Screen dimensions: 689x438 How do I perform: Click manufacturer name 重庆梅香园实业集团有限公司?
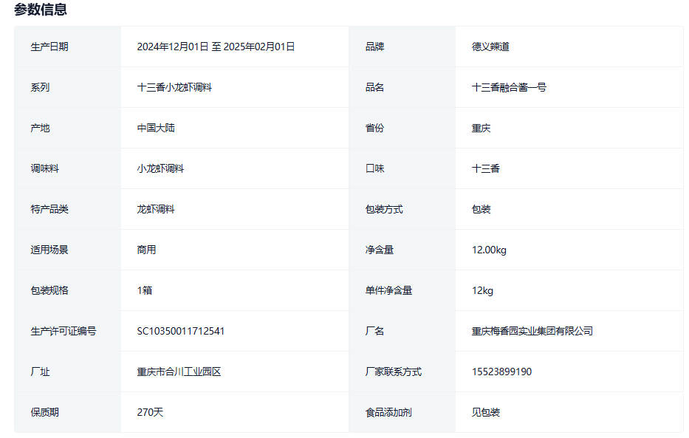532,331
